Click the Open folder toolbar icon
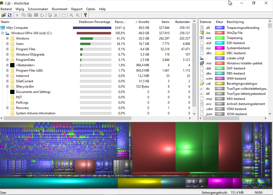This screenshot has height=195, width=273. click(x=3, y=15)
